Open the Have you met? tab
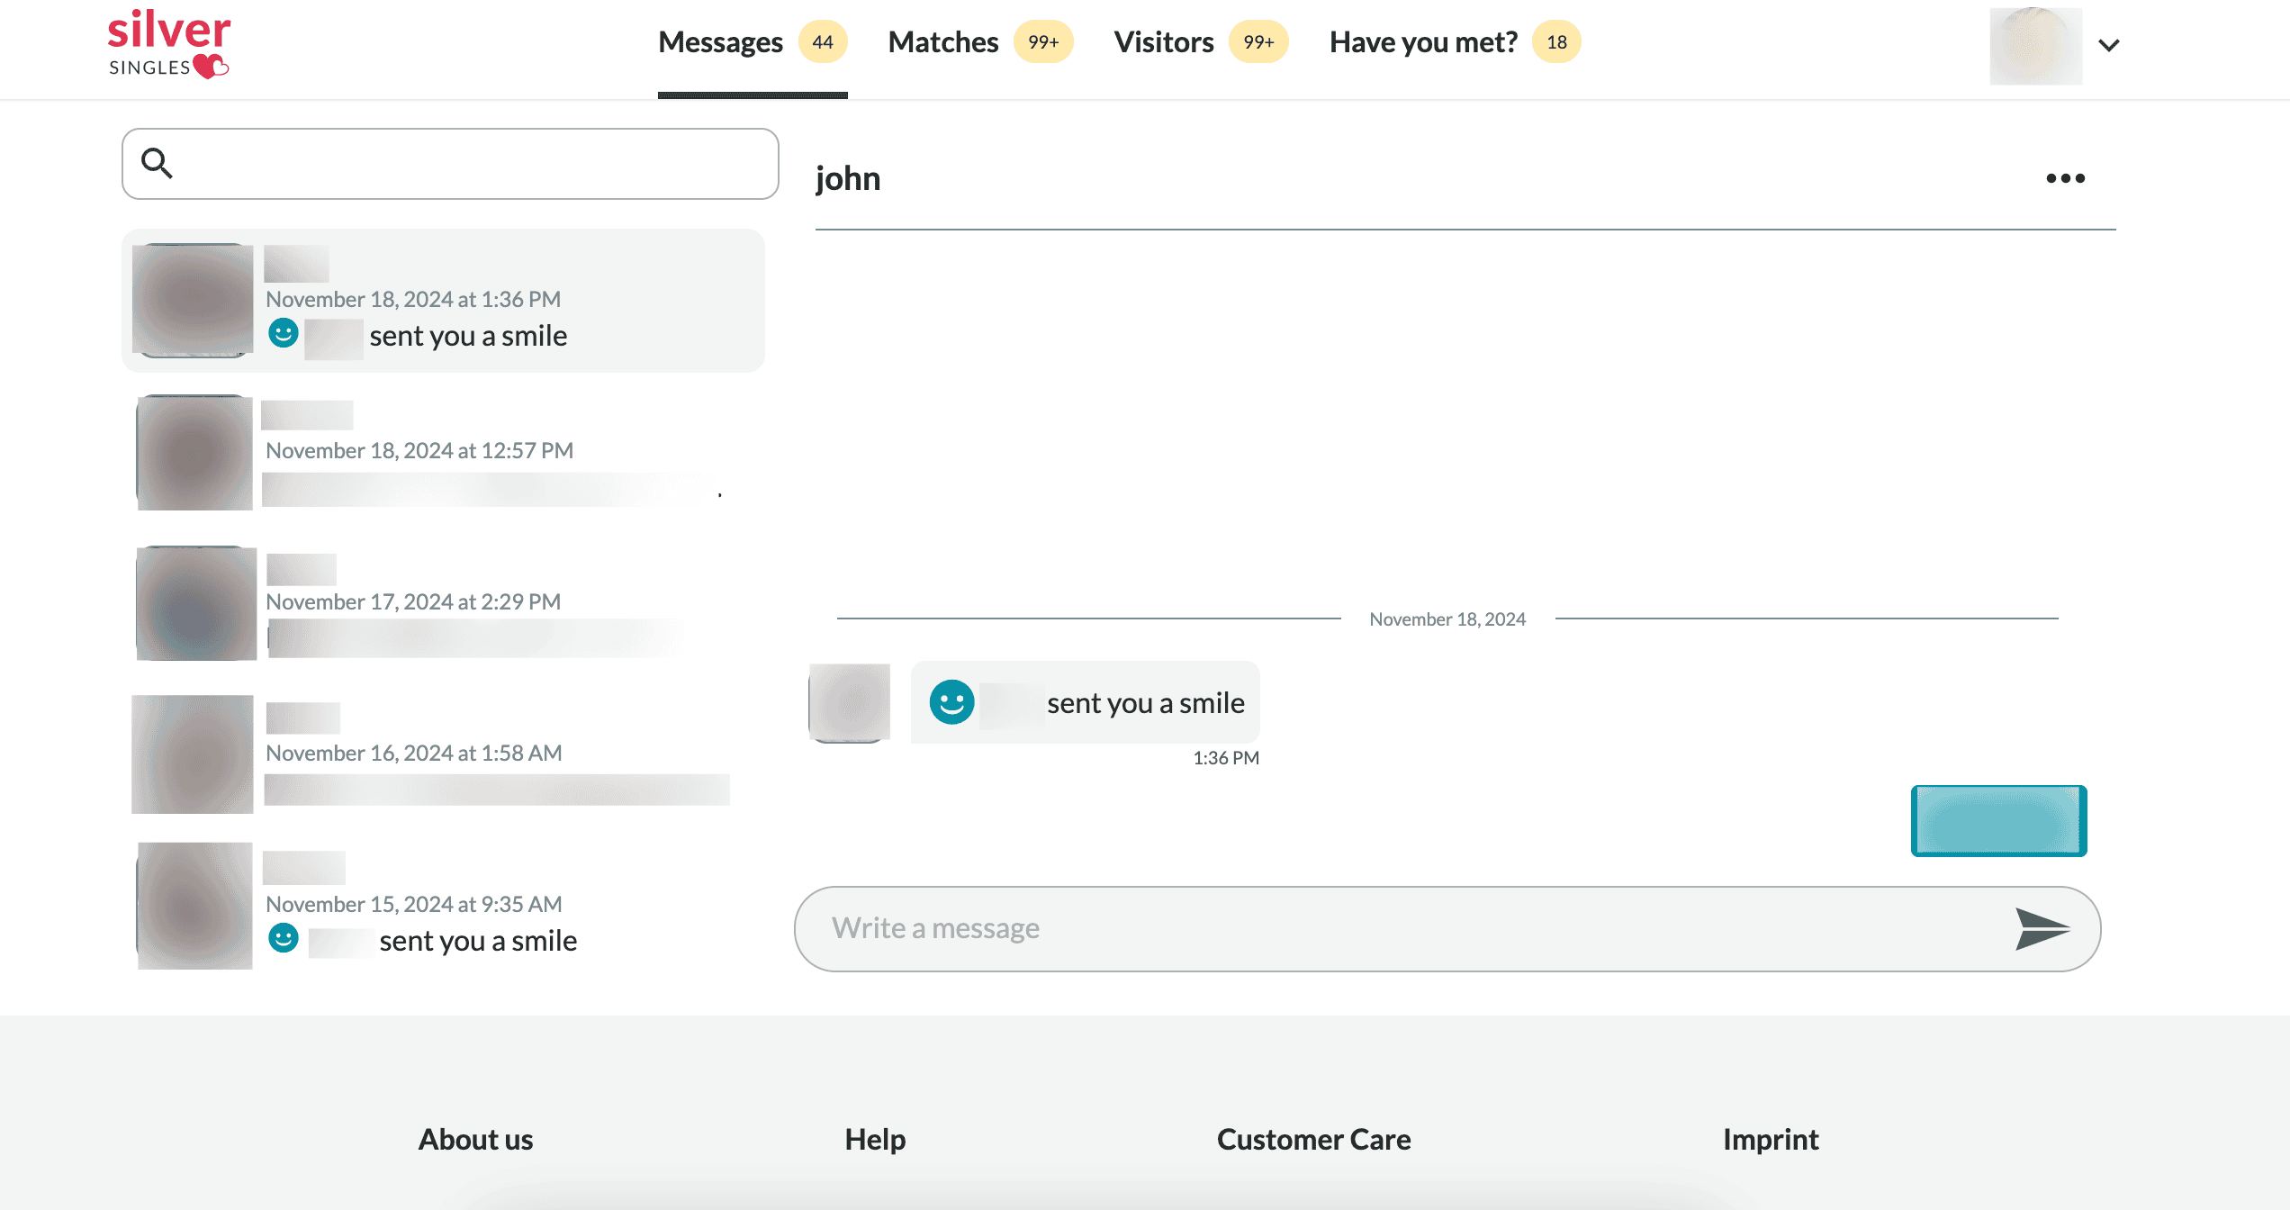The height and width of the screenshot is (1210, 2290). (1422, 42)
